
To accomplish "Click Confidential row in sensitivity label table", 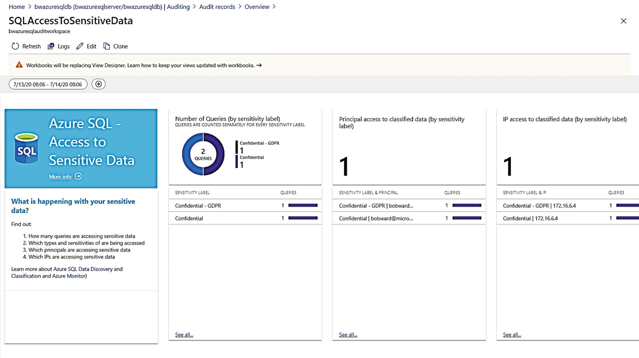I will click(245, 218).
